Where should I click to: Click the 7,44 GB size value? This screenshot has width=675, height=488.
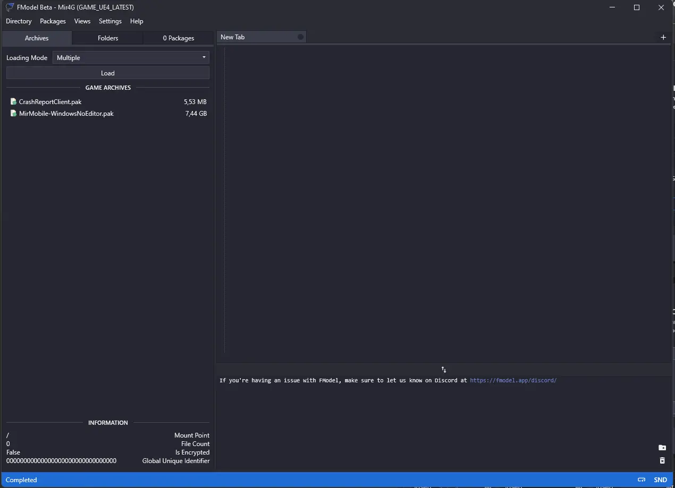click(x=196, y=114)
